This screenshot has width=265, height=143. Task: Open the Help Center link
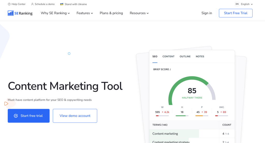tap(17, 4)
